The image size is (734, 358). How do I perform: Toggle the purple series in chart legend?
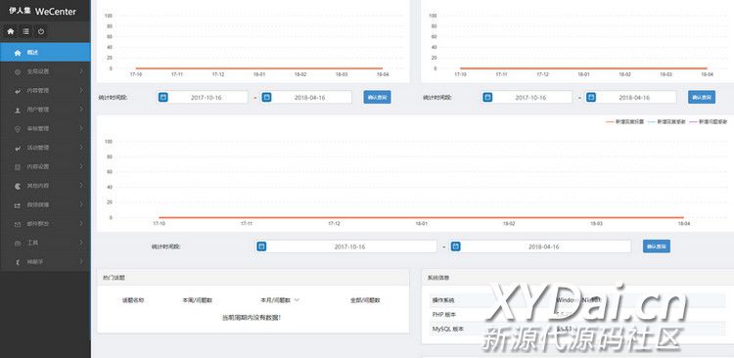coord(709,121)
